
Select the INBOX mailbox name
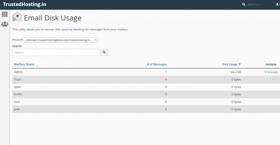pos(18,72)
